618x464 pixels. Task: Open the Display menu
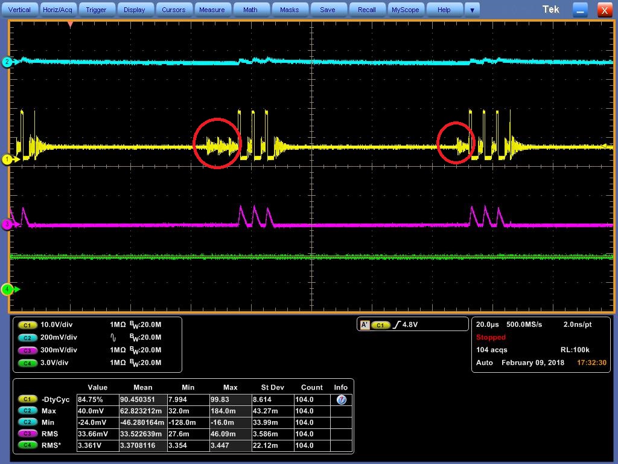pos(135,10)
